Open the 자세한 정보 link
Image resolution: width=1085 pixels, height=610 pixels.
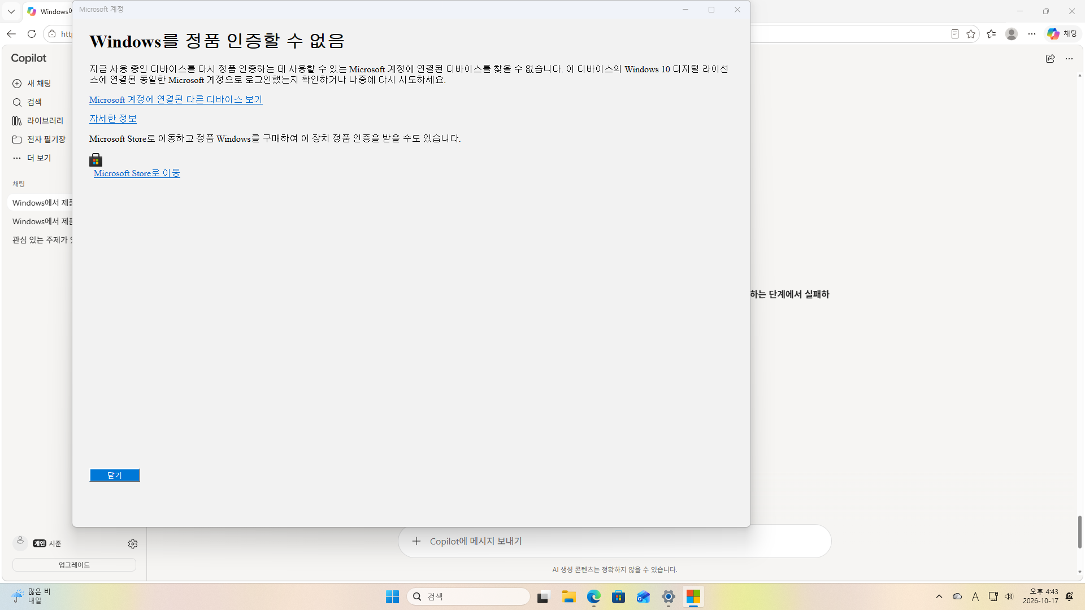click(x=113, y=119)
